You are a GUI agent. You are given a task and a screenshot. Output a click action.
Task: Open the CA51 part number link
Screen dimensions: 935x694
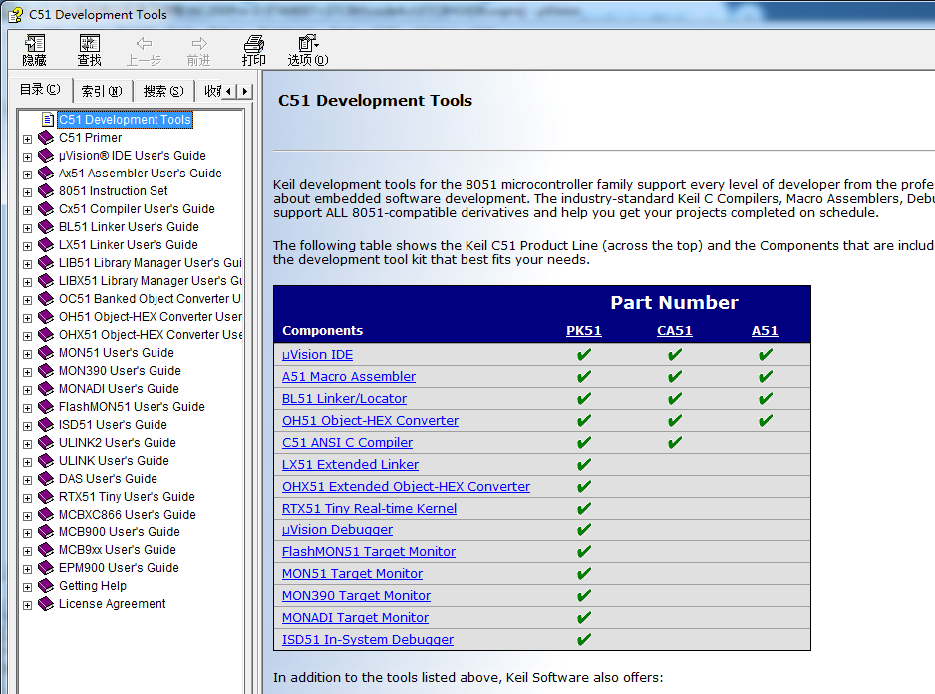tap(675, 331)
